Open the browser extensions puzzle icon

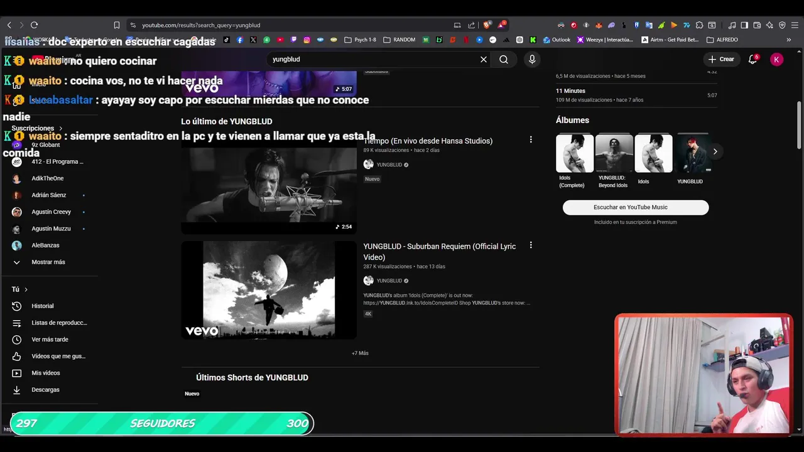coord(699,25)
